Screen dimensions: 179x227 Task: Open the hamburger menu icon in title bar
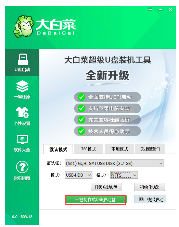pos(150,10)
